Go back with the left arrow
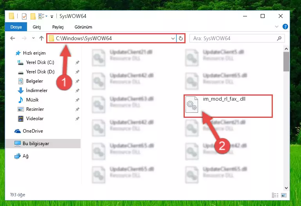301x206 pixels. 13,38
